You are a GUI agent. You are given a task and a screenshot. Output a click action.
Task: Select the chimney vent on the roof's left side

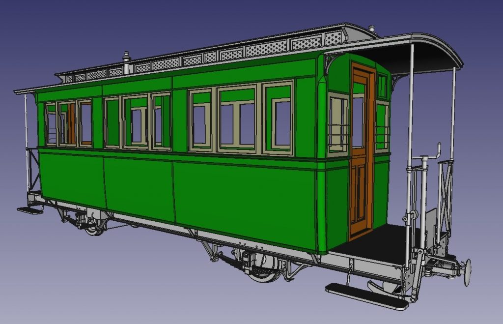127,63
